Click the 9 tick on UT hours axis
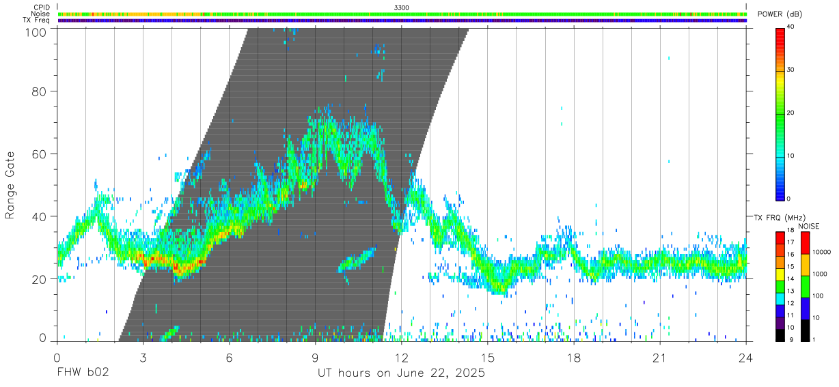 coord(315,357)
